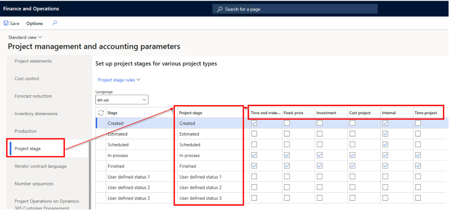Select the Inventory dimensions tab
Screen dimensions: 449x210
pyautogui.click(x=36, y=114)
